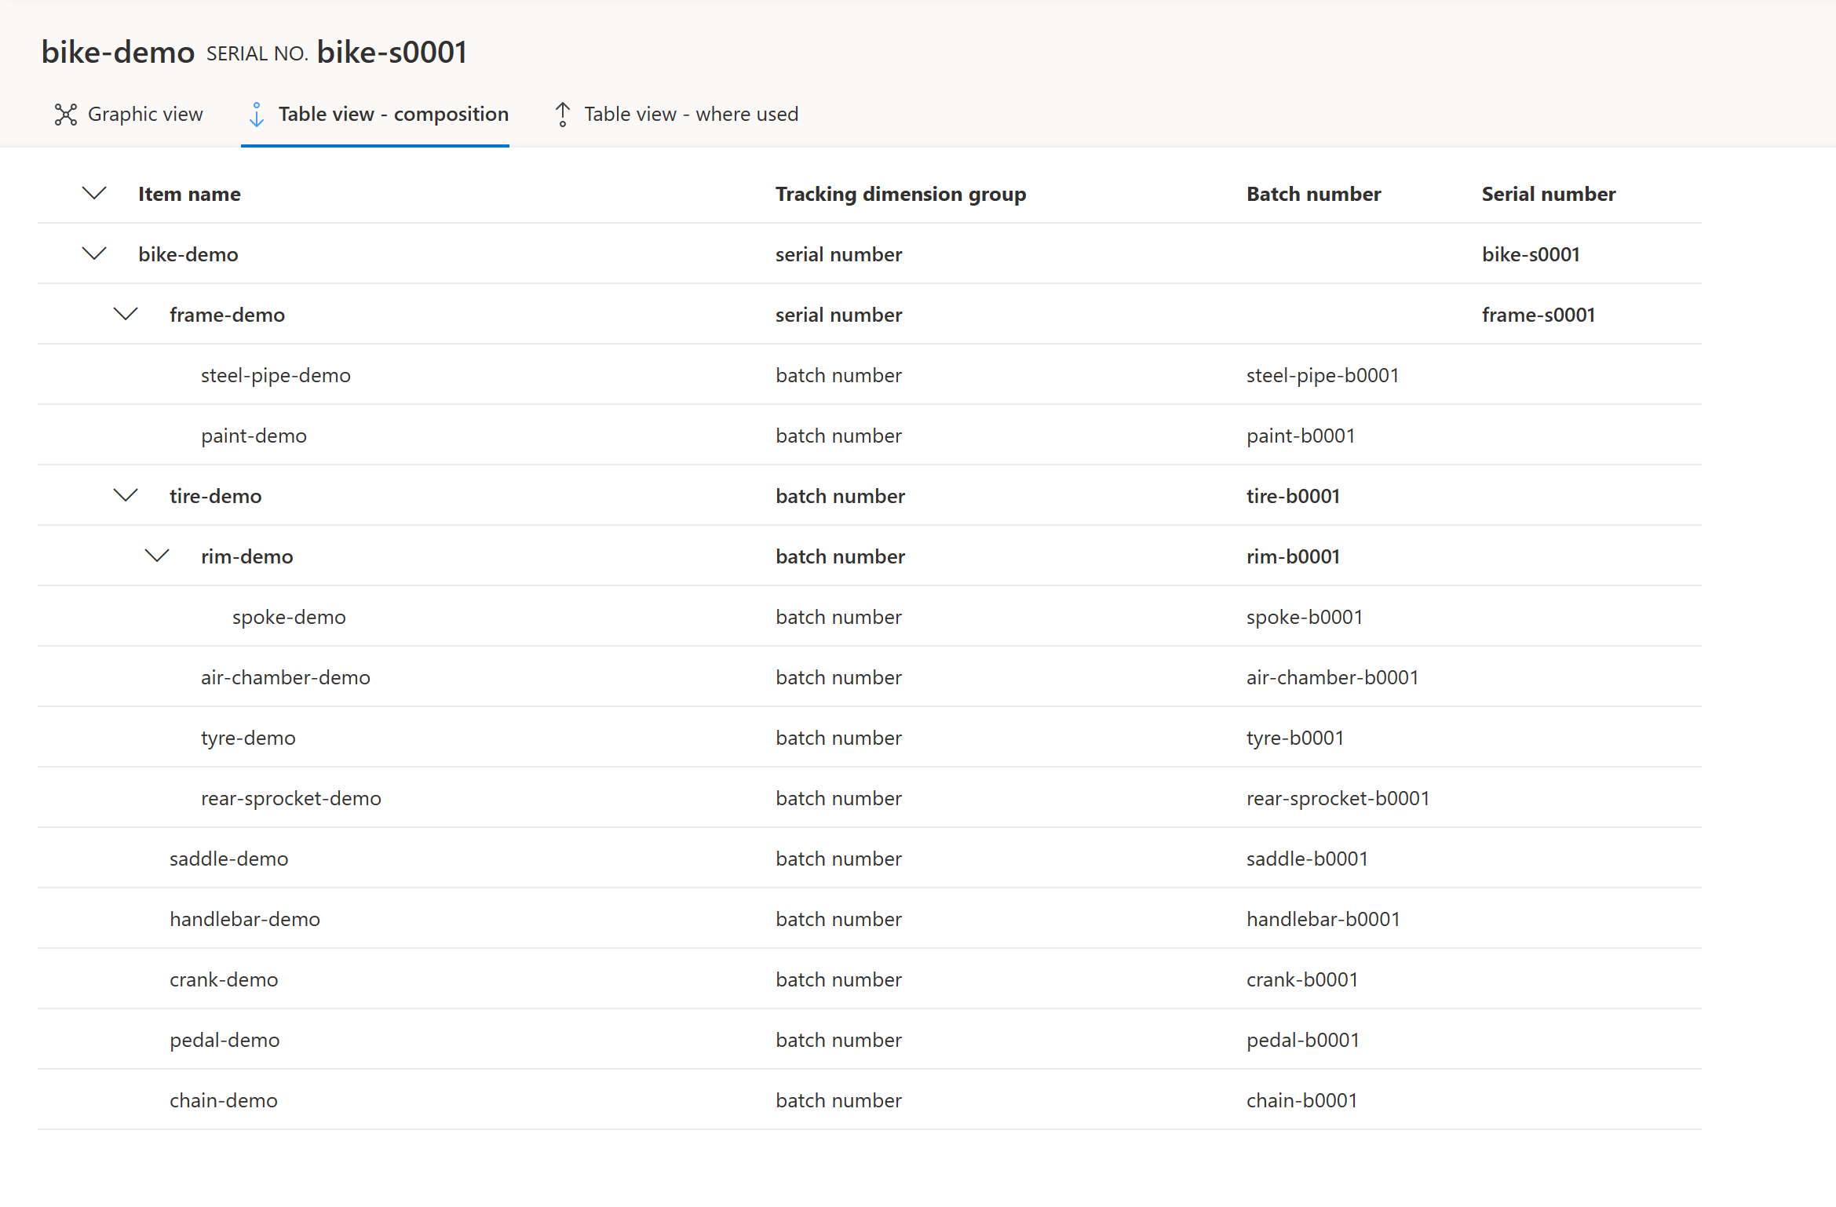Click batch number chain-b0001

pyautogui.click(x=1301, y=1100)
